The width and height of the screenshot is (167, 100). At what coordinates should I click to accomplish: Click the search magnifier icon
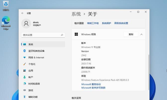(x=62, y=35)
